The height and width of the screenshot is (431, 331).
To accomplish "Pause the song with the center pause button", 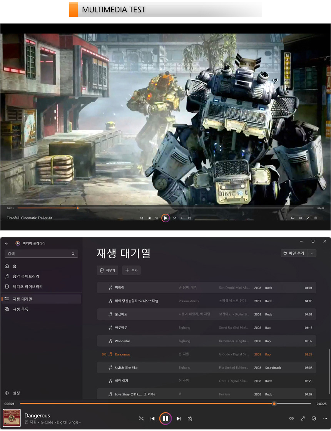I will pos(165,418).
